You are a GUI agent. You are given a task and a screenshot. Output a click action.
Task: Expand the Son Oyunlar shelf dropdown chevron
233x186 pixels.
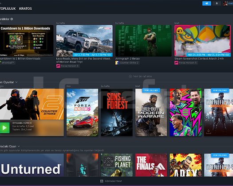16,82
